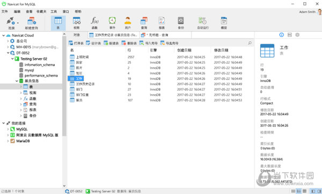
Task: Click the navigation tree vertical scrollbar
Action: click(x=64, y=86)
